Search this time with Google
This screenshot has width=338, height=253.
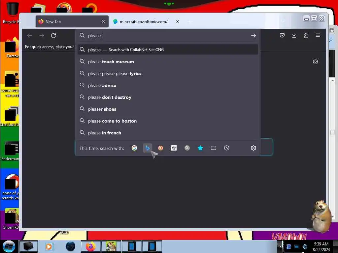(x=134, y=148)
